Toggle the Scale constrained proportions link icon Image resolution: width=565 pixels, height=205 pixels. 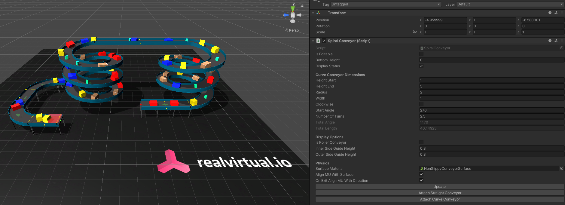[415, 32]
